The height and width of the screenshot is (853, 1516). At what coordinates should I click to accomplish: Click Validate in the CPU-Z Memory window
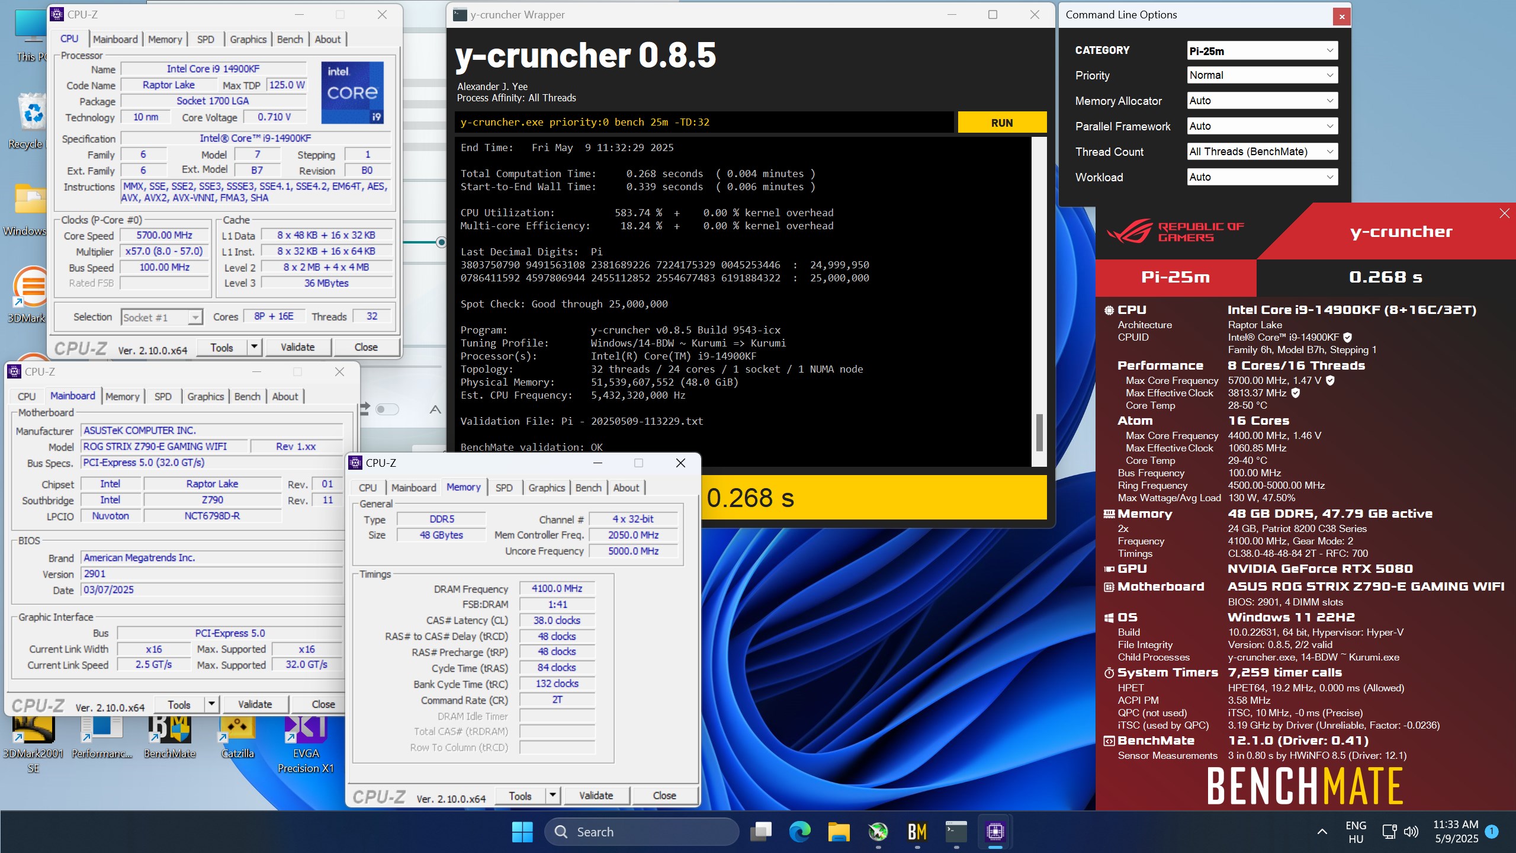596,796
